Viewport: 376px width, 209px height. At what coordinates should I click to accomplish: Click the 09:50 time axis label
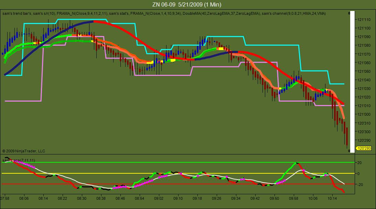coord(274,198)
